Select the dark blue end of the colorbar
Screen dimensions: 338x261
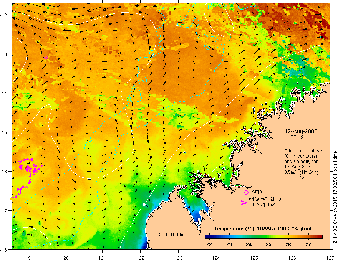coord(208,237)
